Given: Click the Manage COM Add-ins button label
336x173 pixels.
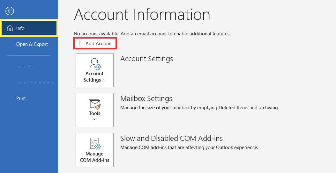Looking at the screenshot, I should 94,157.
